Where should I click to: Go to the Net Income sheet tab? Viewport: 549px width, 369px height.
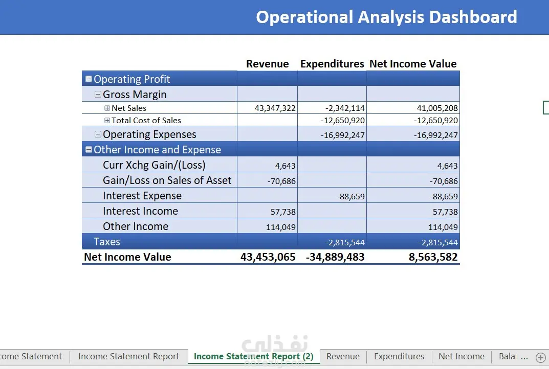[x=462, y=356]
